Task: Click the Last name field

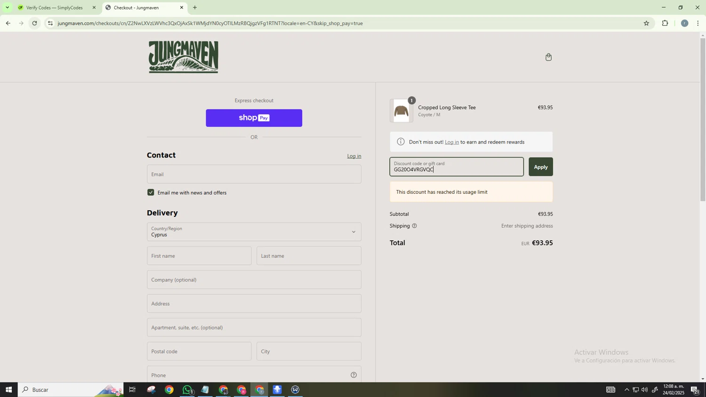Action: click(309, 256)
